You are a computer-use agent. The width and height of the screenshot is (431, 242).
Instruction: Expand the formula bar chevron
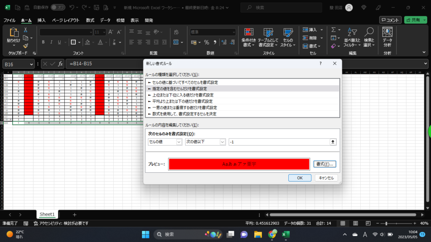coord(425,64)
